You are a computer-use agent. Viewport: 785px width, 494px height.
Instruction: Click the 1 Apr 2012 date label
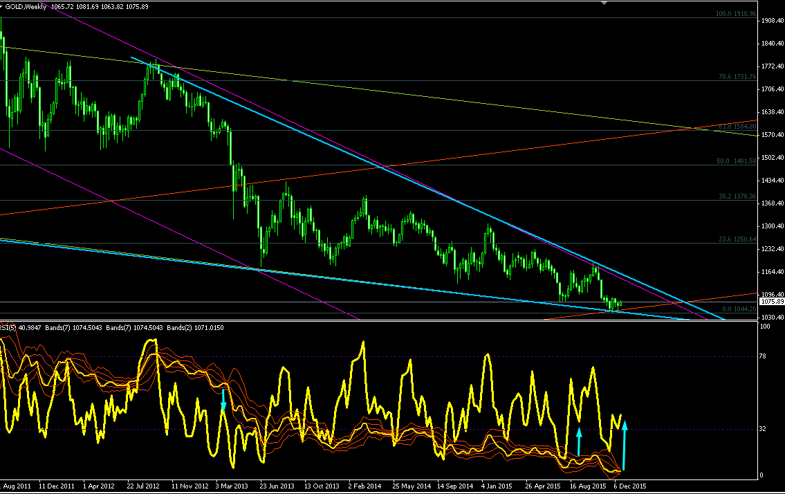(99, 486)
